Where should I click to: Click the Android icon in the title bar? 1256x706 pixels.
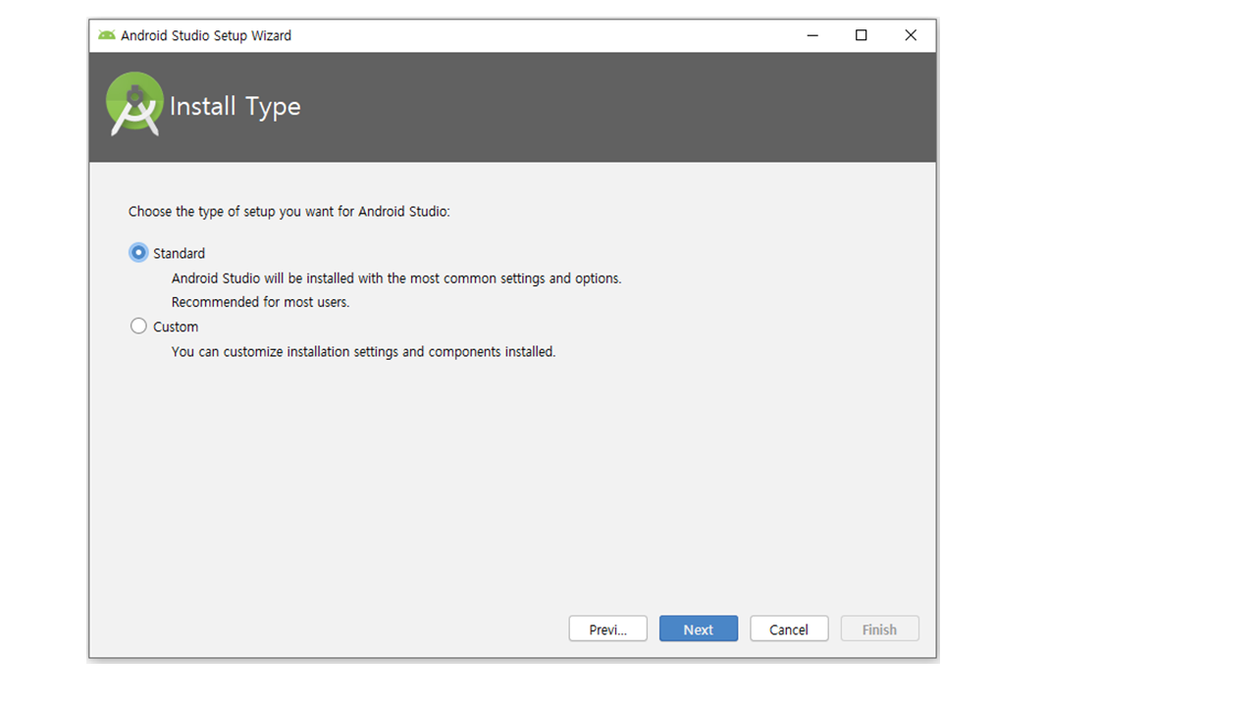(x=107, y=35)
